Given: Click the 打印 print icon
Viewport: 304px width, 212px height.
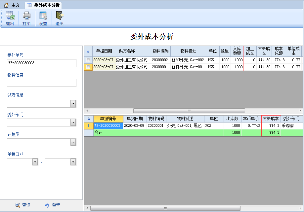Looking at the screenshot, I should click(26, 16).
